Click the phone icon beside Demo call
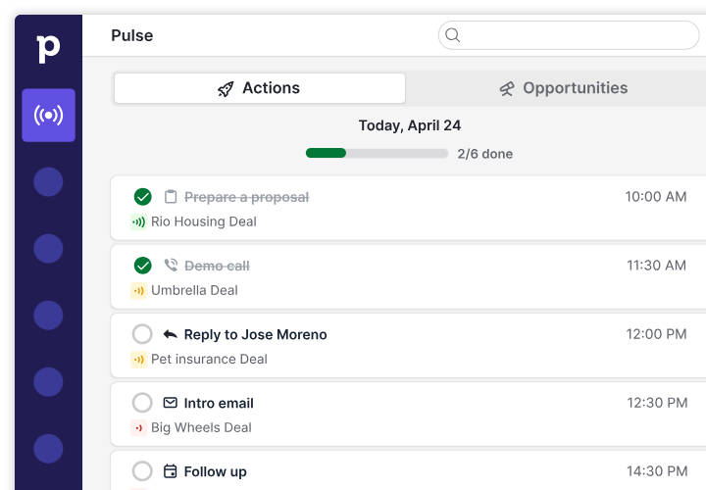This screenshot has height=490, width=706. click(x=171, y=265)
